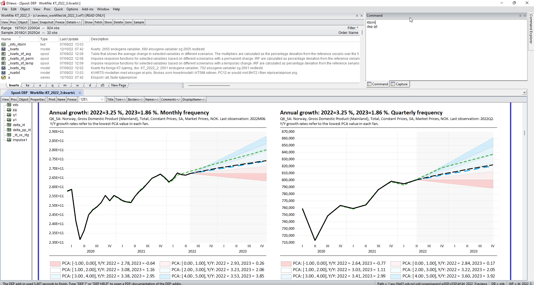Click the _kvarts model icon

[4, 49]
